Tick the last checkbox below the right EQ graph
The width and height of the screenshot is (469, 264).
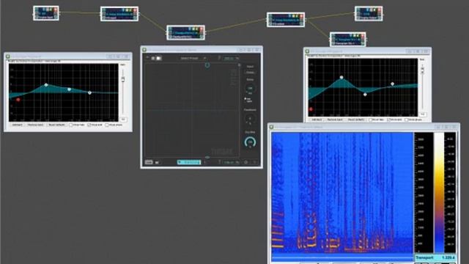(406, 120)
